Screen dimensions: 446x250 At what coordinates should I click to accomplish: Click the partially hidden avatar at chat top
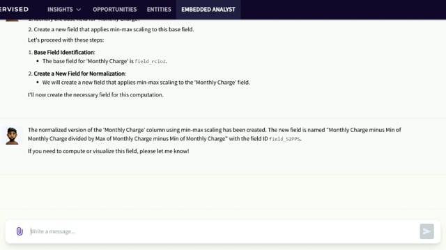pyautogui.click(x=12, y=20)
